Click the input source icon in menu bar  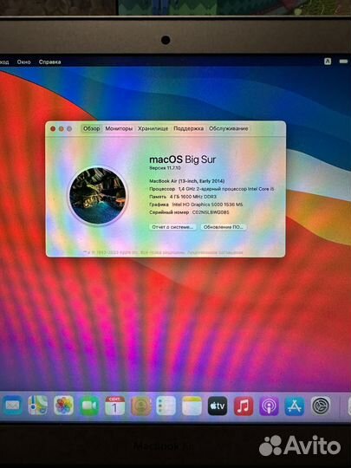pos(328,62)
